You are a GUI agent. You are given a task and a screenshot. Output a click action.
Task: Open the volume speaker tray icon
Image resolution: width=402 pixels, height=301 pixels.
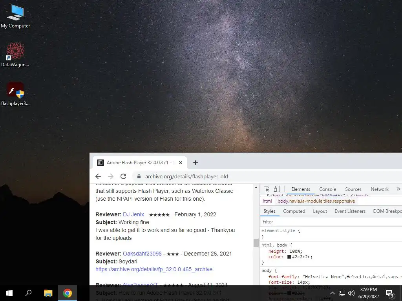point(351,293)
